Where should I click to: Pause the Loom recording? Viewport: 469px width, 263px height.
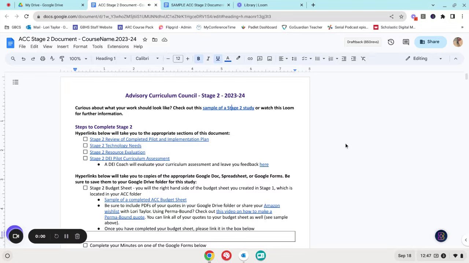(x=66, y=236)
